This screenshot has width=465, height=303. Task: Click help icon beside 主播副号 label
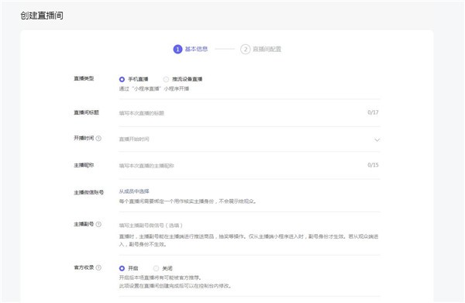click(98, 225)
